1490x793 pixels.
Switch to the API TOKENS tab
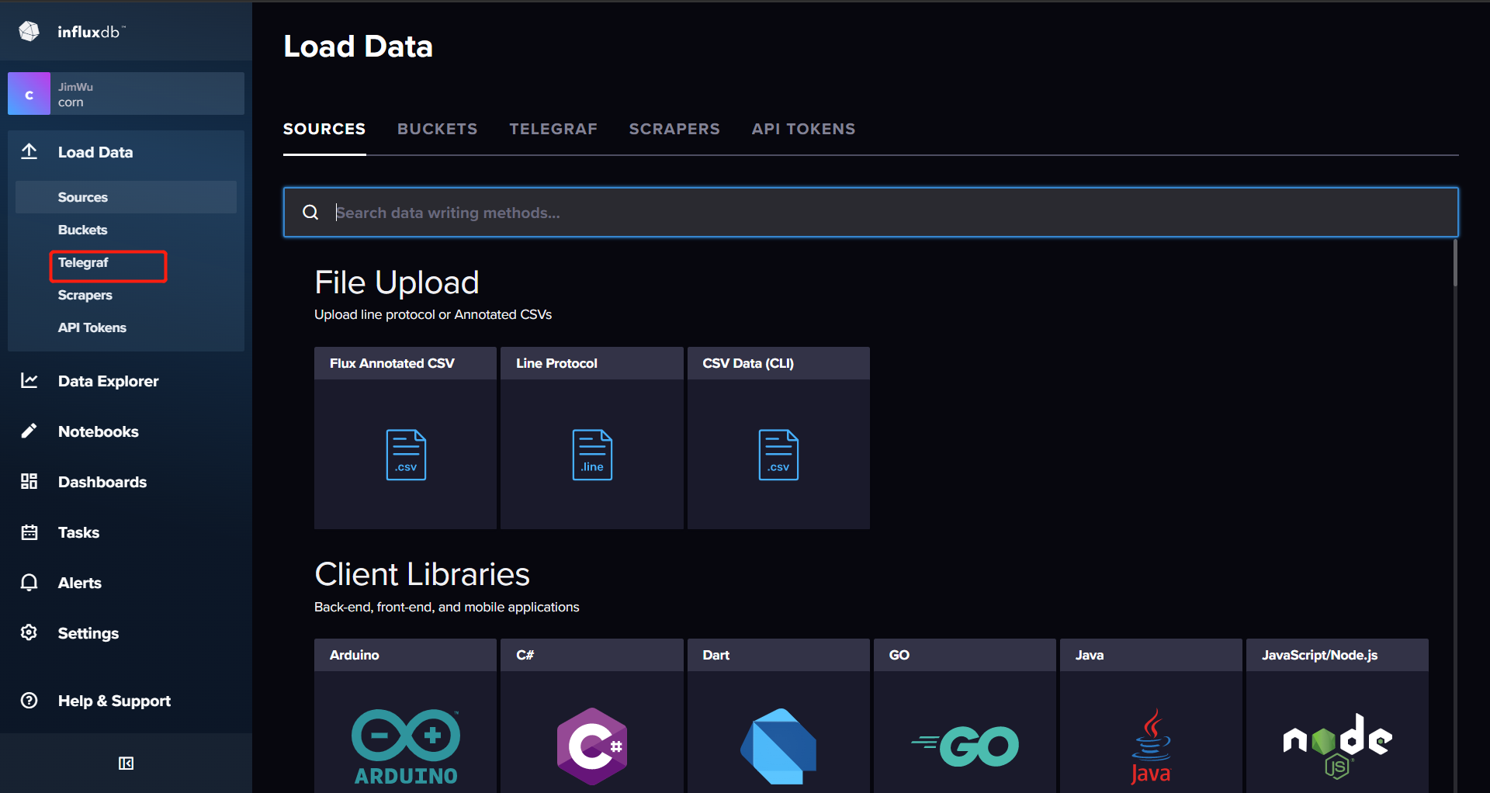(803, 129)
